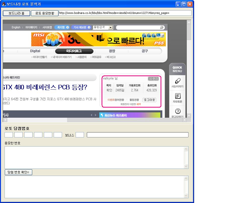Open the 통합검색 dropdown list

coord(110,28)
